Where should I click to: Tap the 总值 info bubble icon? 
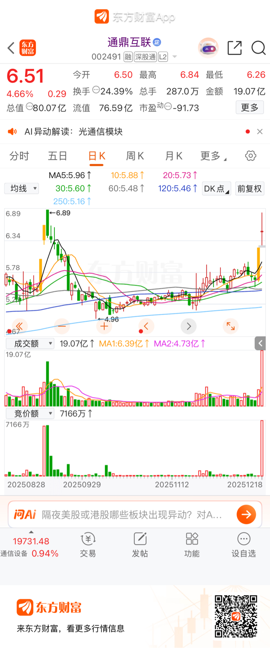point(29,106)
